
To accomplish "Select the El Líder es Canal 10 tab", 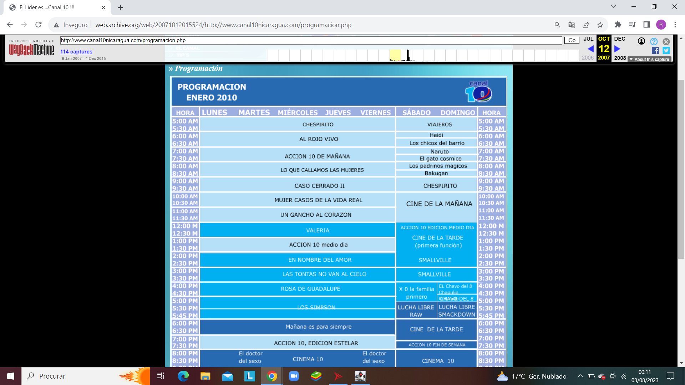I will point(57,7).
